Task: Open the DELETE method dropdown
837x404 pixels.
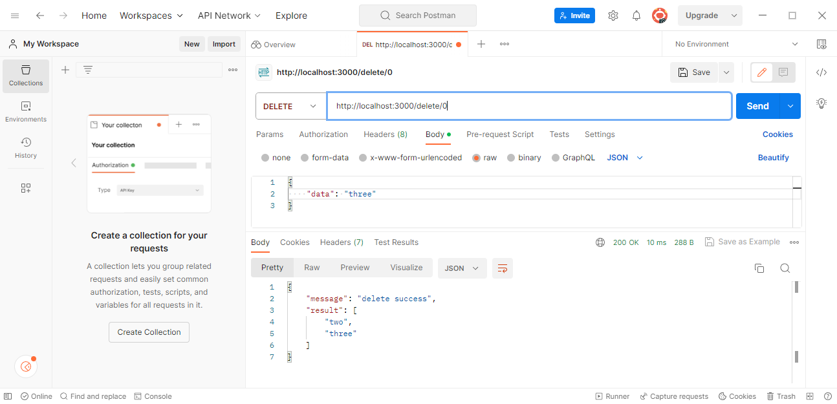Action: (x=291, y=106)
